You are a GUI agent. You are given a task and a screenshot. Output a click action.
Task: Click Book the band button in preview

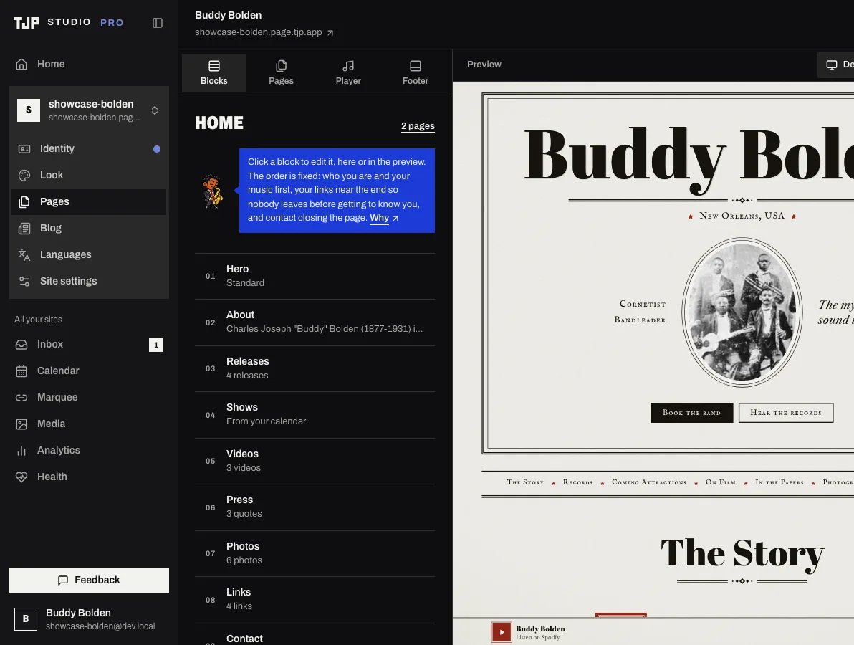(x=691, y=412)
